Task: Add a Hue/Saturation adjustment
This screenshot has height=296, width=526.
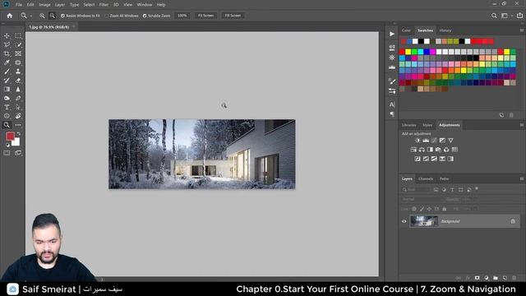Action: tap(413, 150)
